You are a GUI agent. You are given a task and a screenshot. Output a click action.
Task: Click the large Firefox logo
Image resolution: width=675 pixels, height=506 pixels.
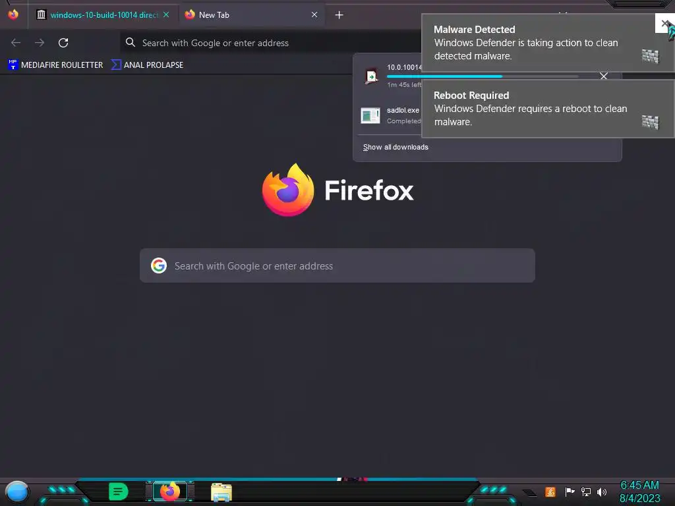pos(288,190)
